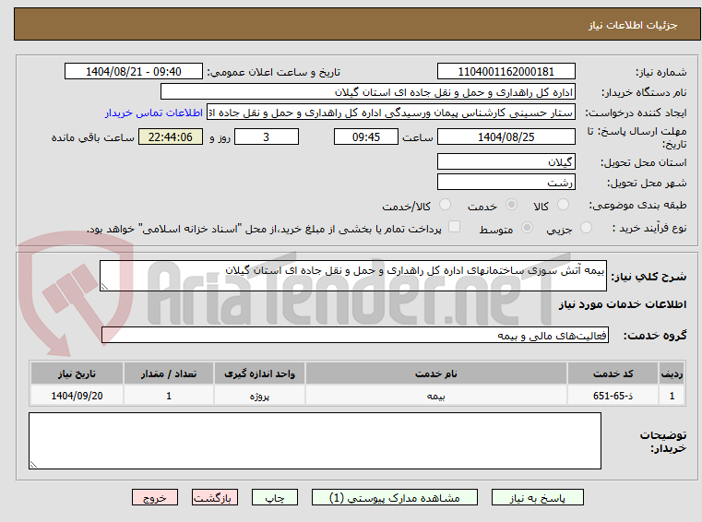Screen dimensions: 702x522
Task: Click the واحد اندازه گیری column header
Action: point(259,374)
